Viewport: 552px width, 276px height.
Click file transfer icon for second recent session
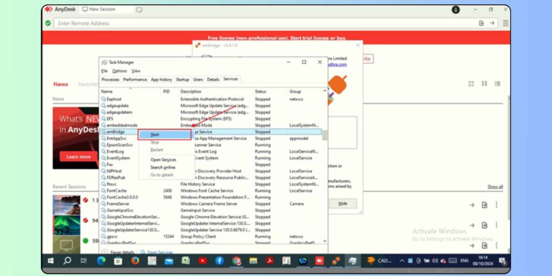pos(485,225)
